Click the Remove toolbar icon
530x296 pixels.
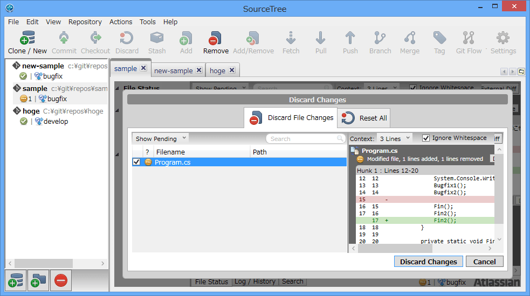pyautogui.click(x=215, y=38)
